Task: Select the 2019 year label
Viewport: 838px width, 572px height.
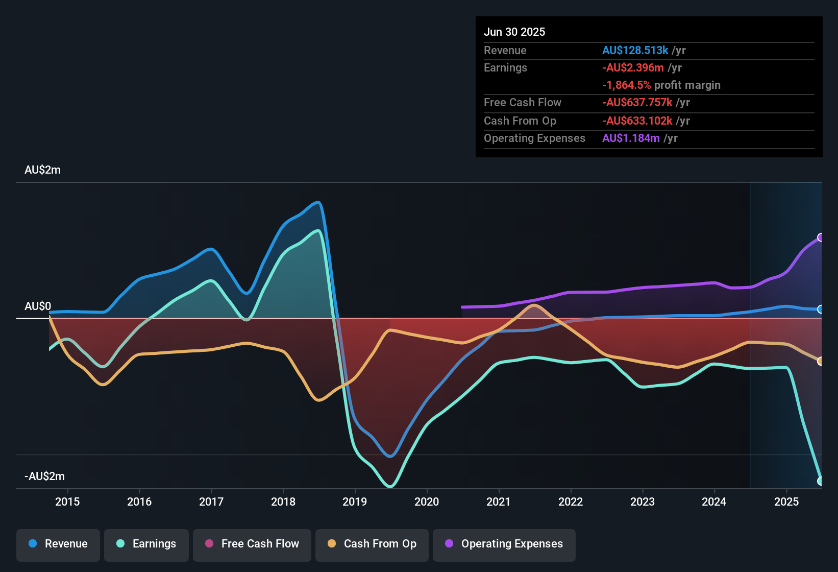Action: coord(356,502)
